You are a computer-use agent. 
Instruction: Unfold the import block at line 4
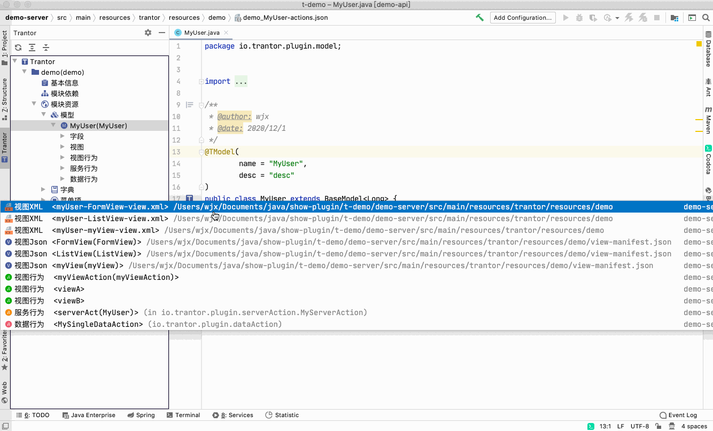point(201,81)
